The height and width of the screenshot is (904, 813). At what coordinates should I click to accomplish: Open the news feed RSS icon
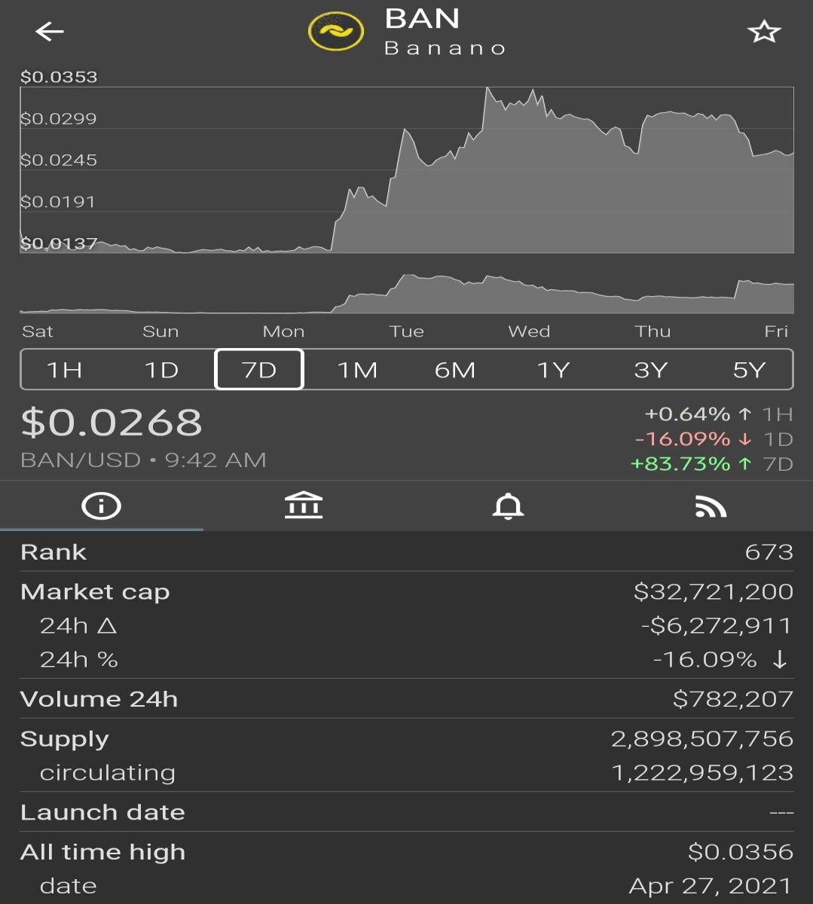[711, 507]
